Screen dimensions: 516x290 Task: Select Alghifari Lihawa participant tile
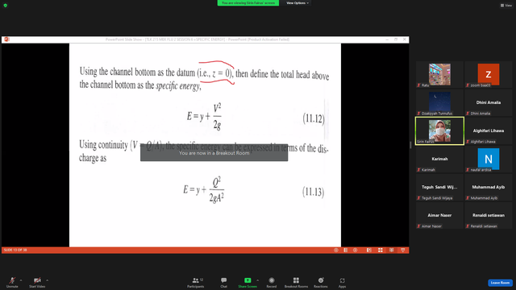click(x=489, y=130)
